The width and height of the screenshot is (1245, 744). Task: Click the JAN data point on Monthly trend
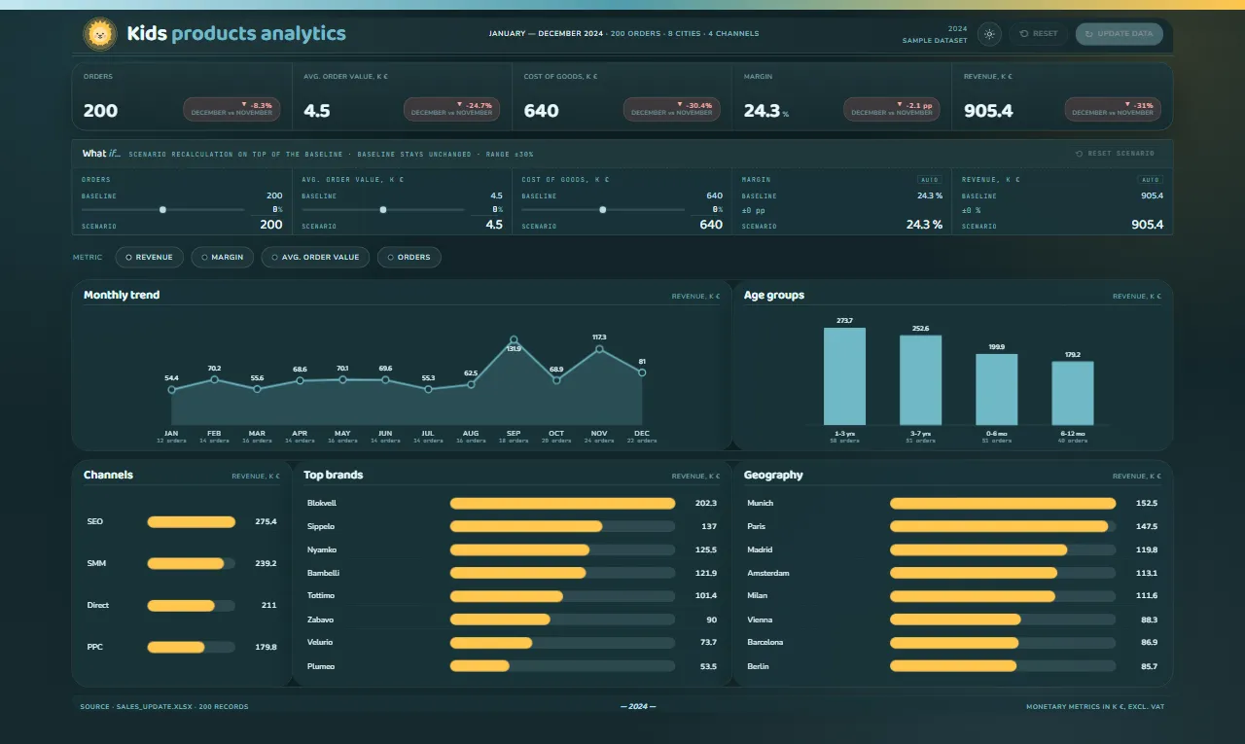(x=171, y=390)
